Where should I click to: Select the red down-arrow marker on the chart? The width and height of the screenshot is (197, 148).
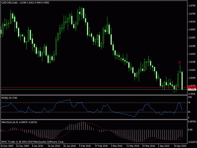click(x=180, y=62)
